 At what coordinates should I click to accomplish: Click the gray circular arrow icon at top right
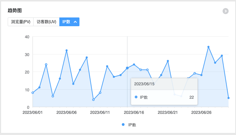(x=226, y=11)
